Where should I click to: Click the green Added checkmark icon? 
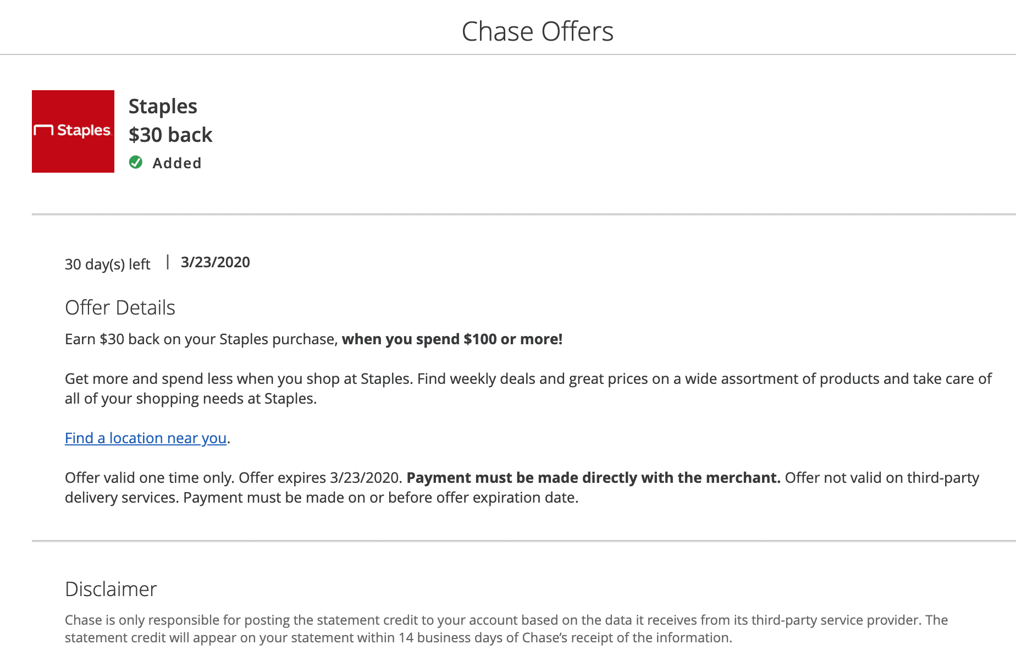pos(136,162)
